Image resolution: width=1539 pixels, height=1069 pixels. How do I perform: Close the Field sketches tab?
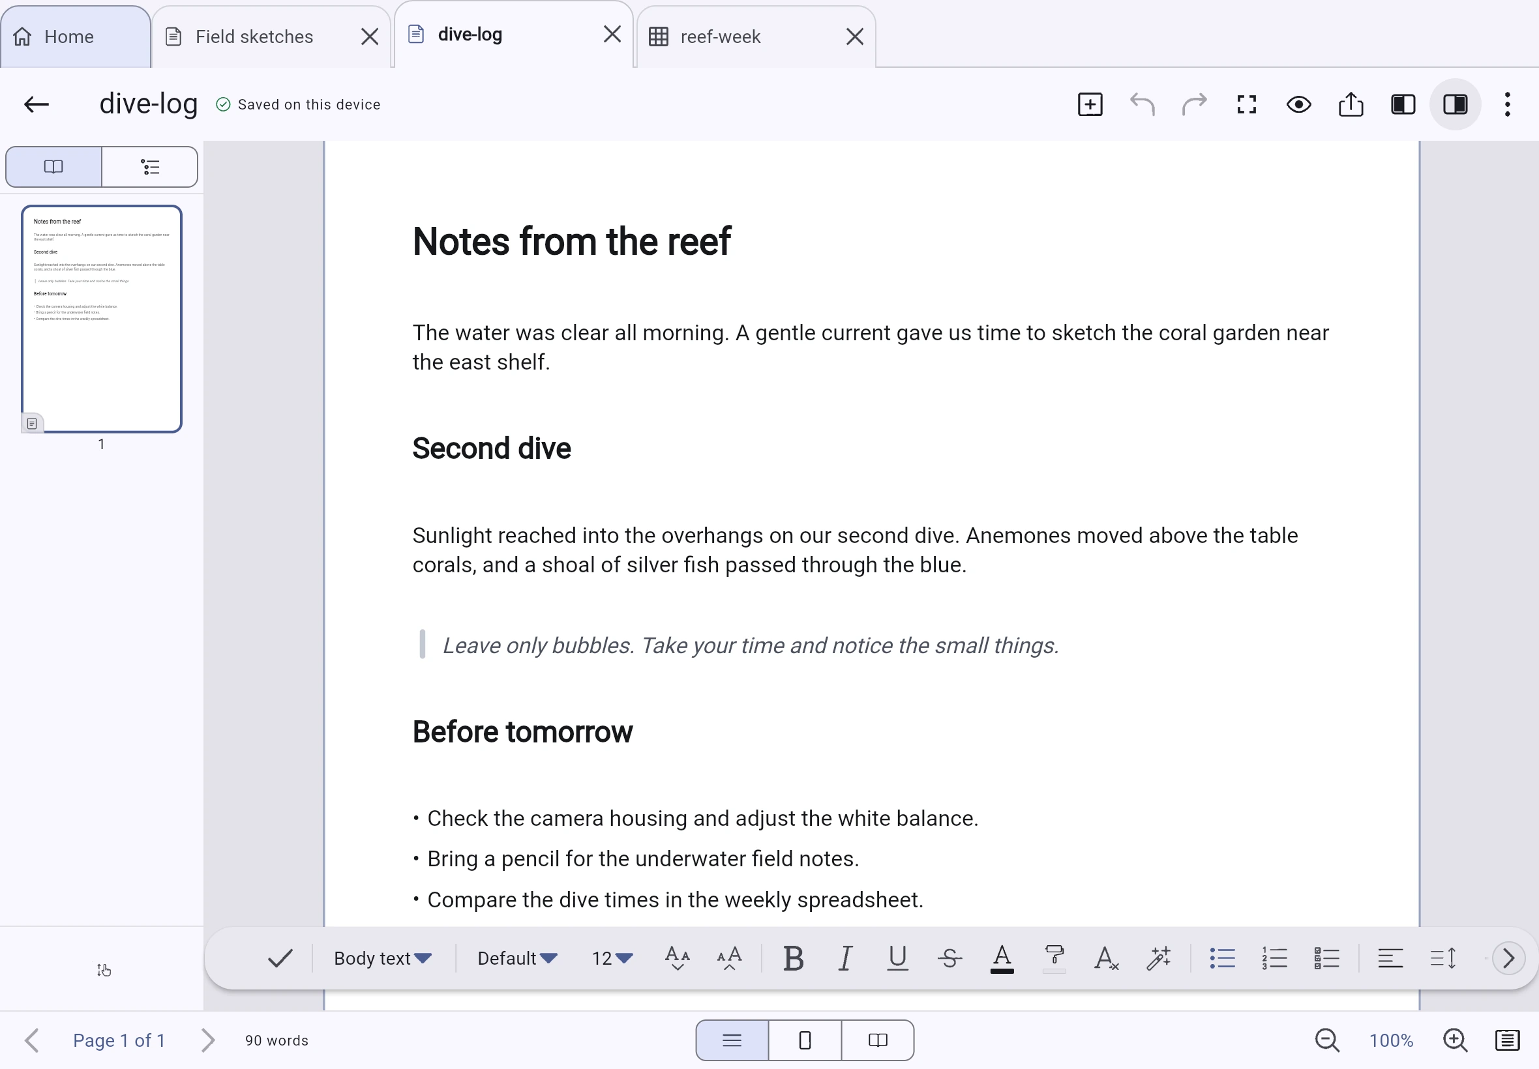pos(370,37)
